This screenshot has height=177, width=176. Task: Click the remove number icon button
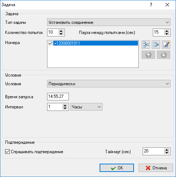click(156, 45)
